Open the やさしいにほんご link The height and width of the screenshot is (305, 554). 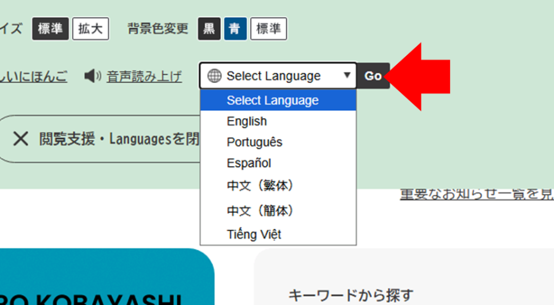(x=34, y=76)
